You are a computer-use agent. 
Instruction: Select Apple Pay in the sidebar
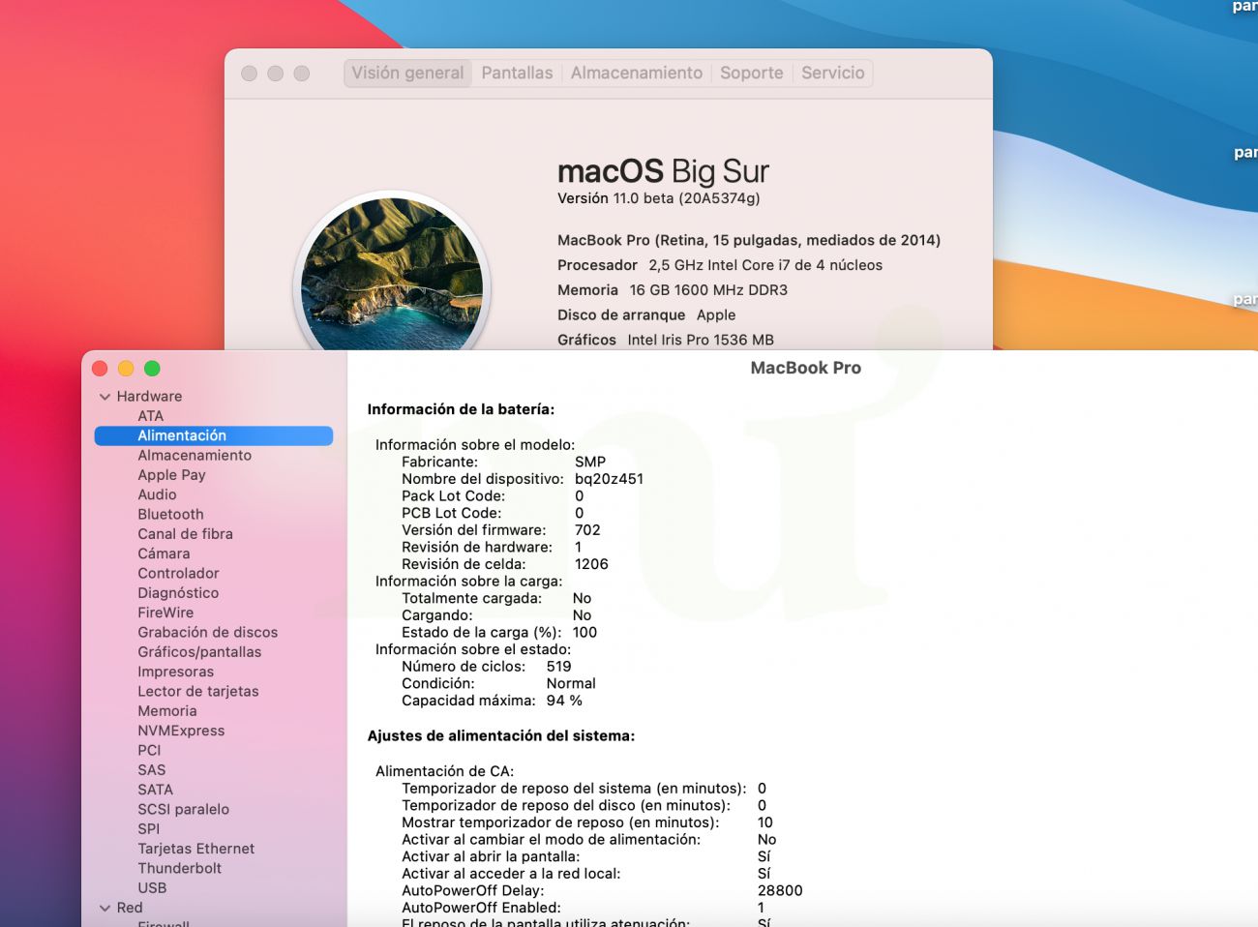pyautogui.click(x=171, y=475)
